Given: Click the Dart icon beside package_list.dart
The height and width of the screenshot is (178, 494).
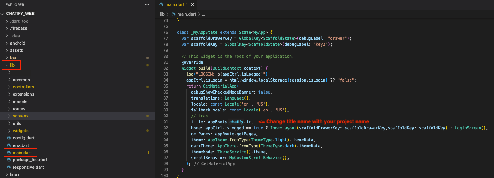Looking at the screenshot, I should click(9, 160).
